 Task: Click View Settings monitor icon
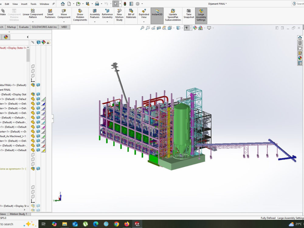pos(209,28)
